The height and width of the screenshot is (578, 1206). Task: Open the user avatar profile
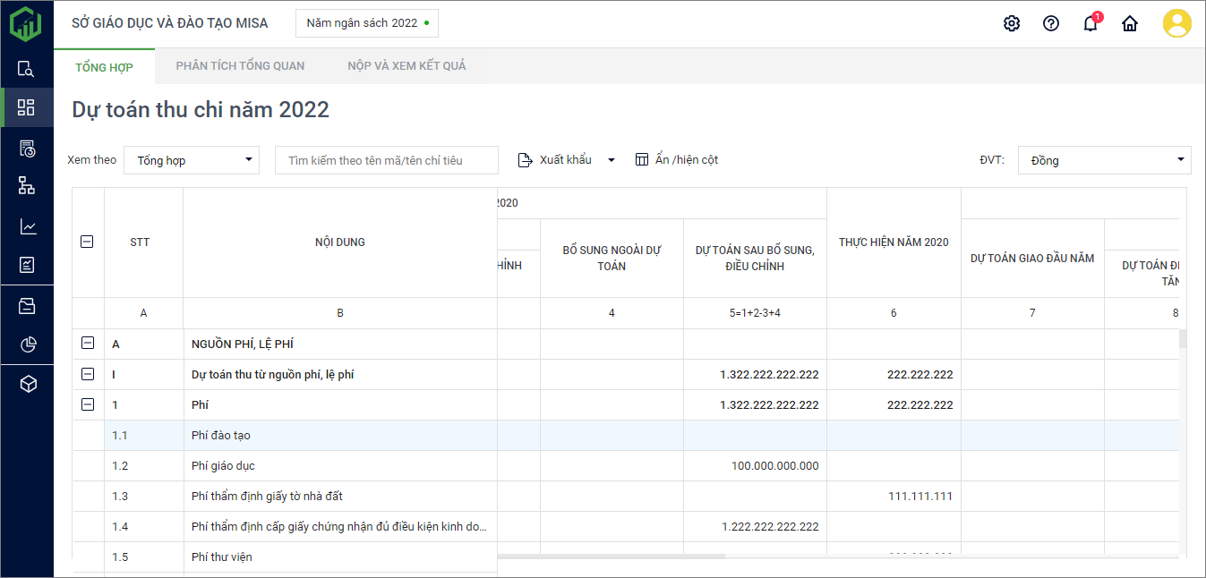(1176, 23)
